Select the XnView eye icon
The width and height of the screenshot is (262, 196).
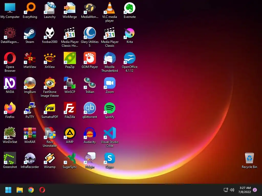pyautogui.click(x=50, y=58)
